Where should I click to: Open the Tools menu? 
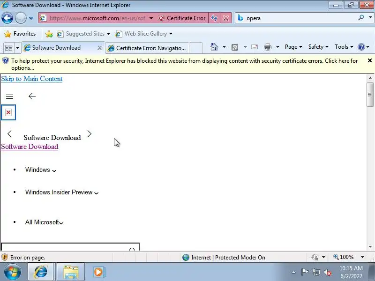click(x=344, y=47)
